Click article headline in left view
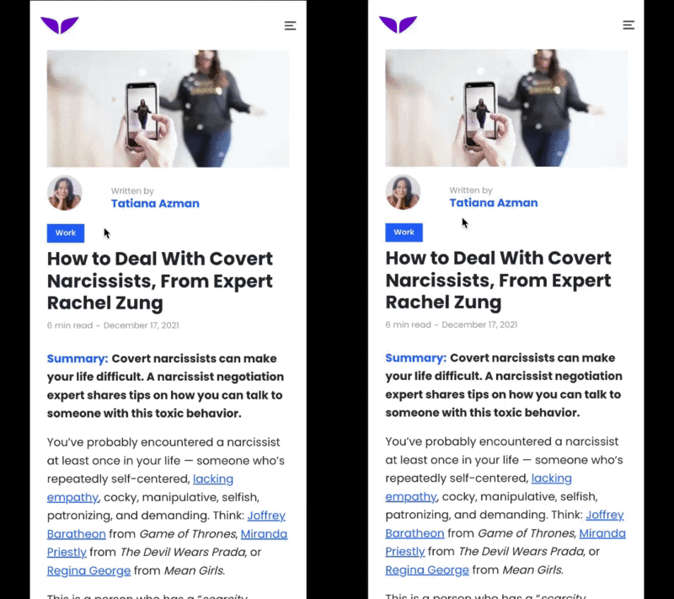This screenshot has height=599, width=674. point(160,281)
